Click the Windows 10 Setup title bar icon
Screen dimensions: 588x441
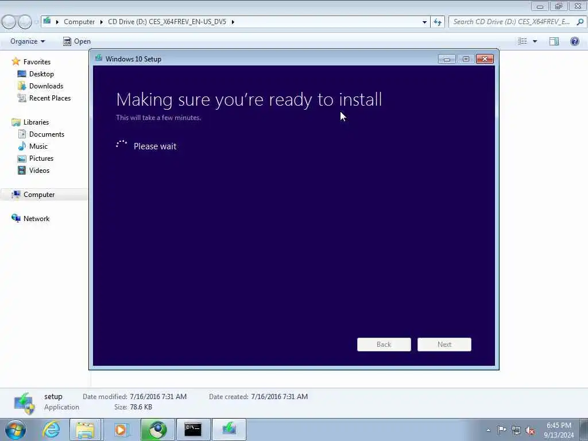point(99,58)
